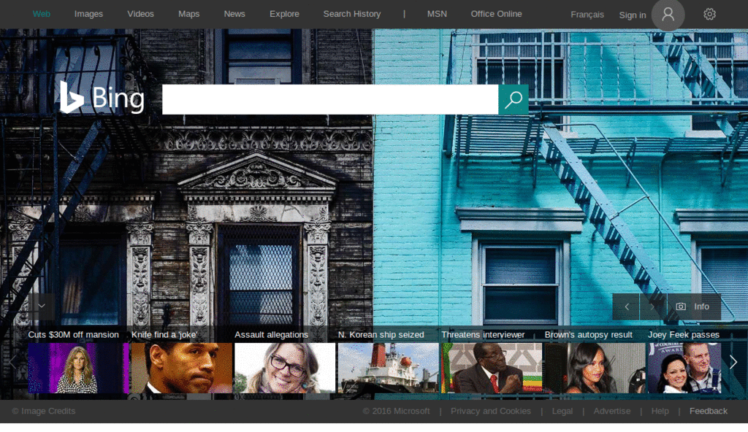The width and height of the screenshot is (748, 432).
Task: Open 'Cuts $30M off mansion' thumbnail
Action: [x=78, y=368]
